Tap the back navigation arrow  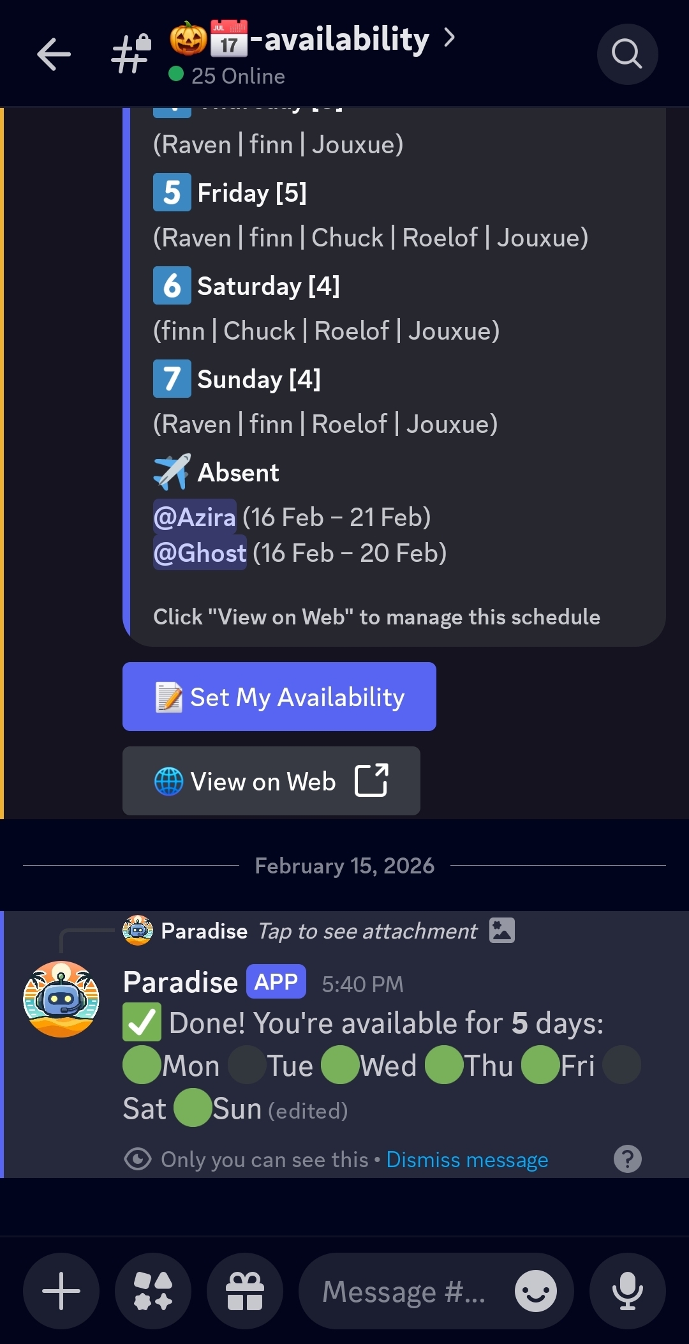54,54
